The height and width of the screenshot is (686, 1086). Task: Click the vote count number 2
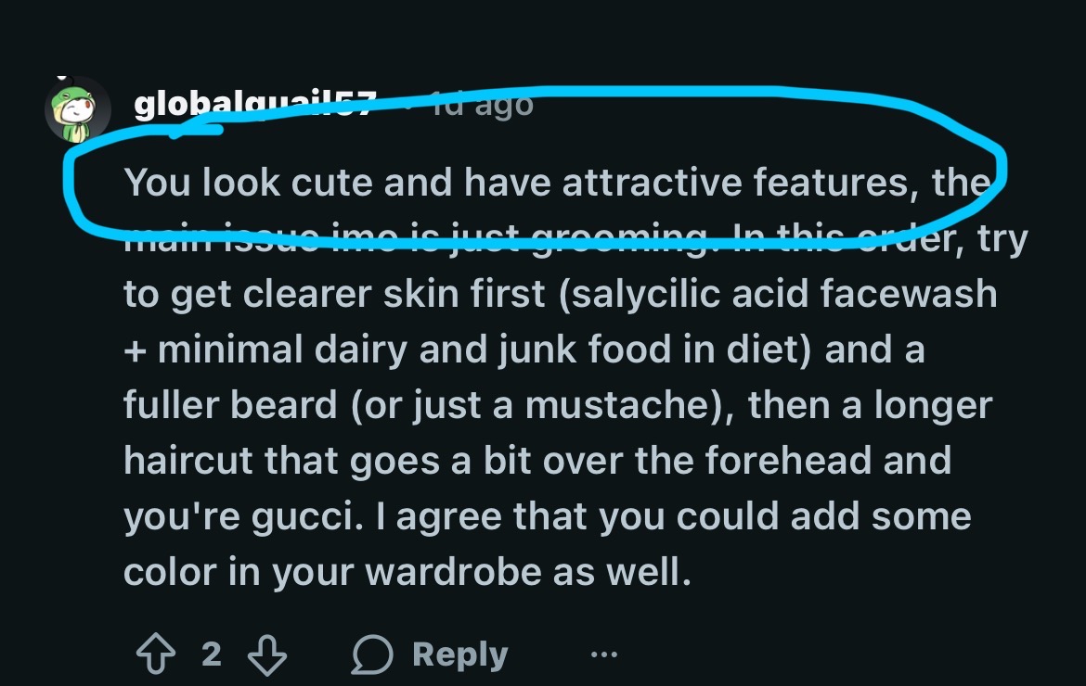(x=212, y=655)
